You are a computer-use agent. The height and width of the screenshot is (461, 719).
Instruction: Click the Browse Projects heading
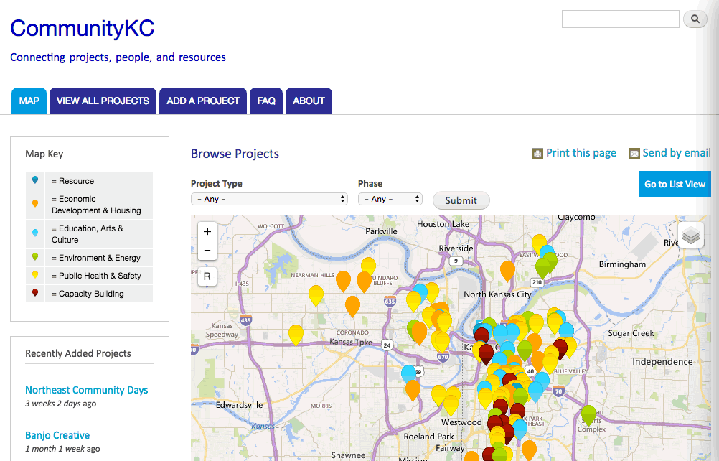(x=235, y=154)
